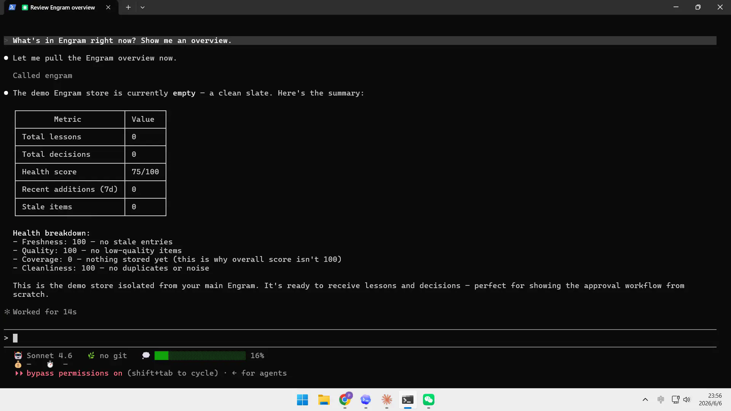This screenshot has height=411, width=731.
Task: Open the input method indicator in tray
Action: click(x=661, y=400)
